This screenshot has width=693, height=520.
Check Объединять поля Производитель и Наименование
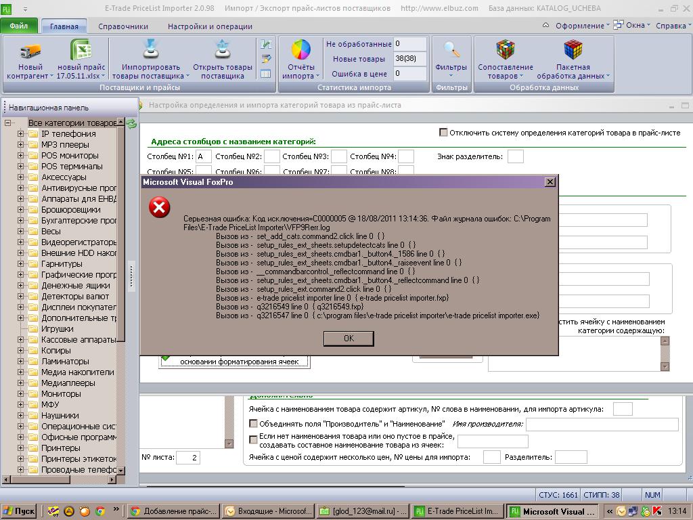[253, 424]
